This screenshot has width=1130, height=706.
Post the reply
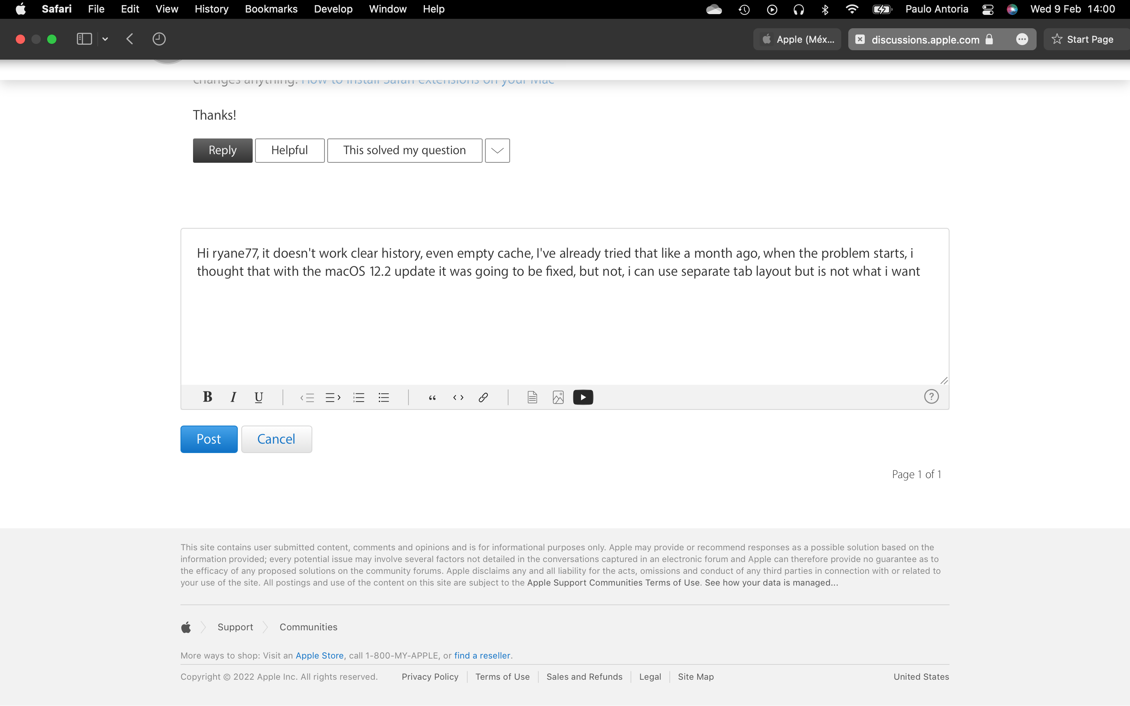pyautogui.click(x=208, y=439)
